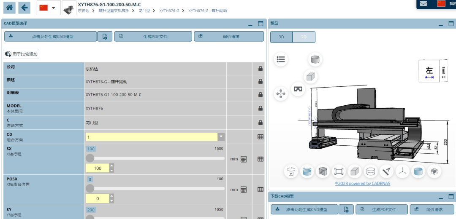Click the lock icon in 公司 row
Image resolution: width=456 pixels, height=219 pixels.
260,69
